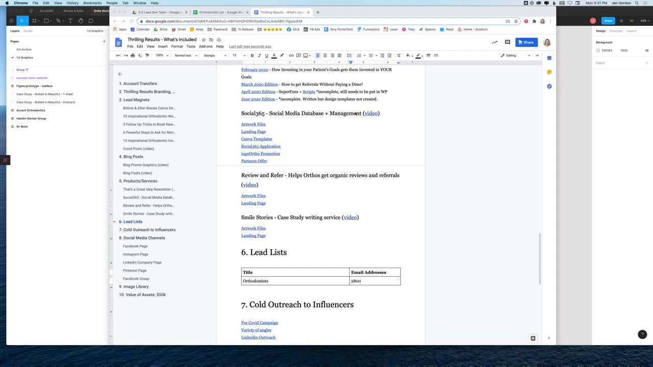653x367 pixels.
Task: Clear formatting with the toolbar icon
Action: pos(399,56)
